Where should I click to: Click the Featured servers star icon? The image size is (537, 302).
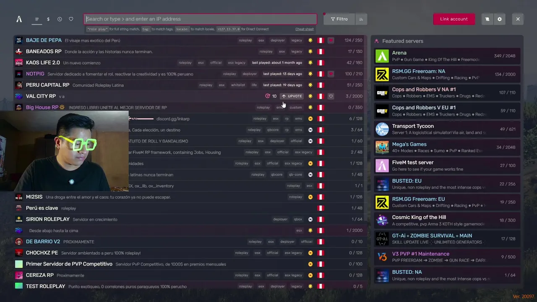tap(376, 41)
